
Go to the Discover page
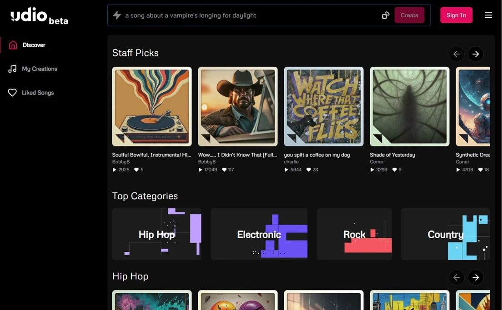(34, 45)
